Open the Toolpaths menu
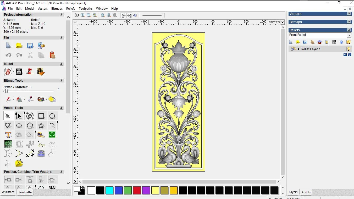This screenshot has width=354, height=199. (86, 9)
